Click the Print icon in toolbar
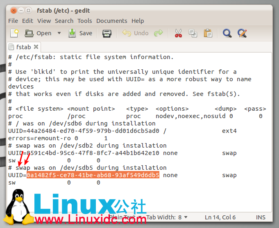 pos(107,33)
